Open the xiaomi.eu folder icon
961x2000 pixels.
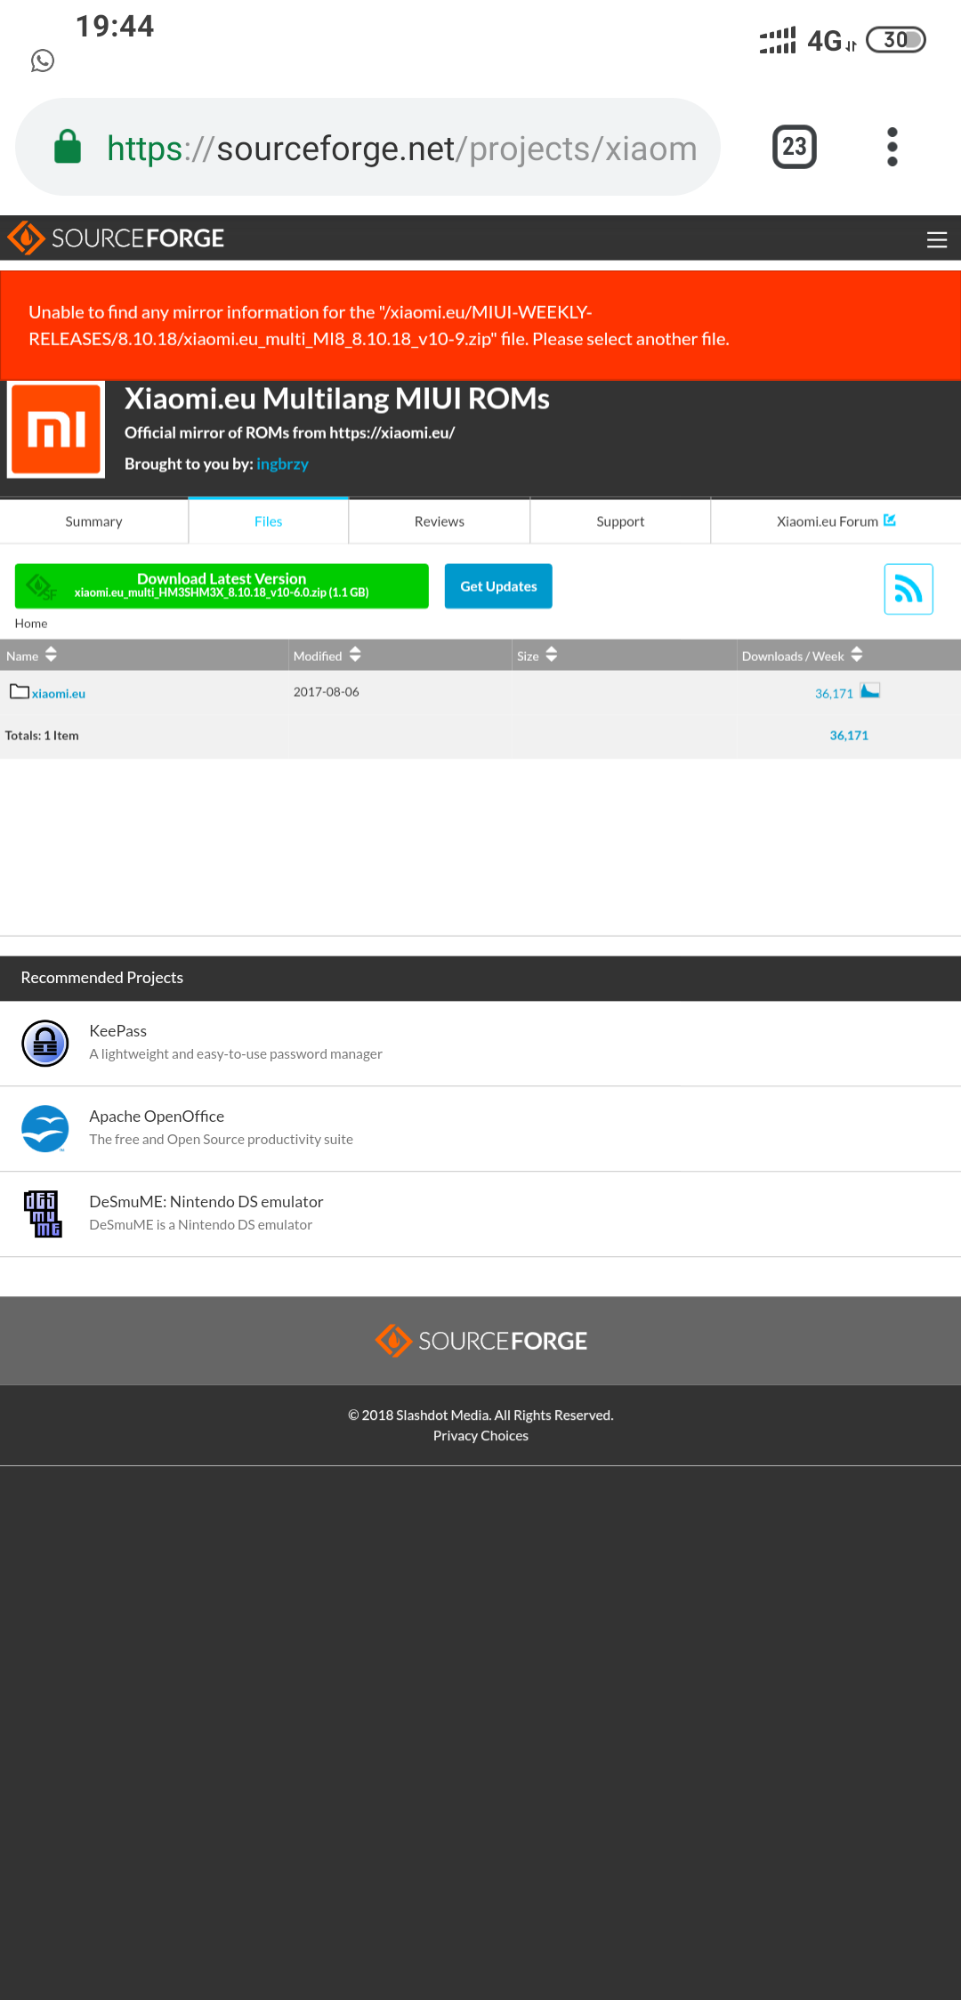(20, 691)
